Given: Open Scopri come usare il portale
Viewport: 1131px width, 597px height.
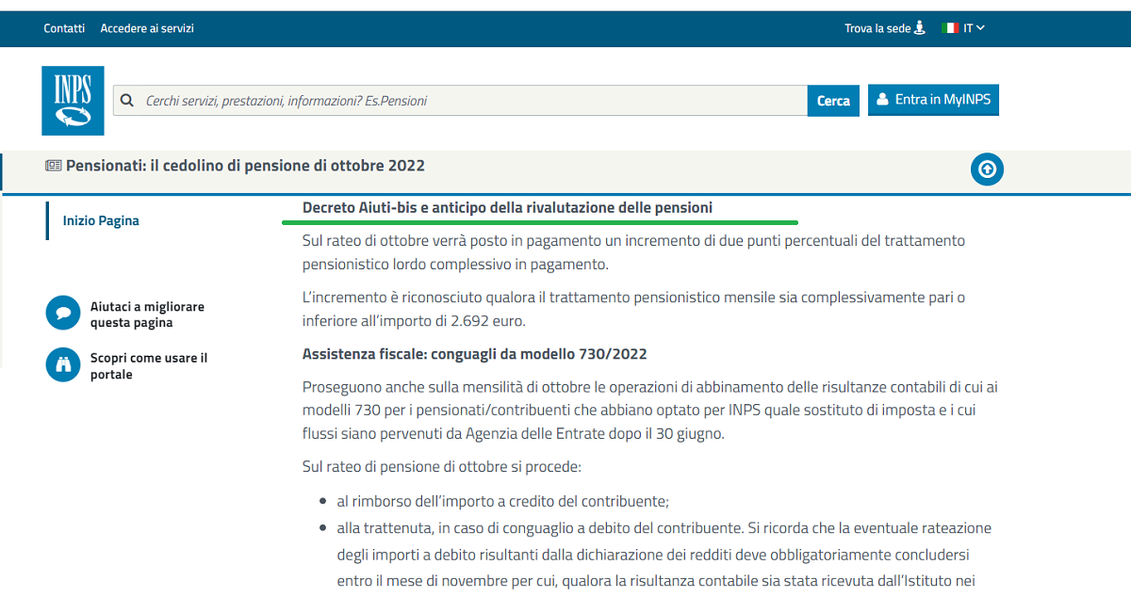Looking at the screenshot, I should click(x=149, y=366).
